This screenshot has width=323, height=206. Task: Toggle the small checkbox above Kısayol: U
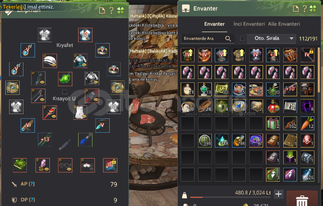pos(65,92)
